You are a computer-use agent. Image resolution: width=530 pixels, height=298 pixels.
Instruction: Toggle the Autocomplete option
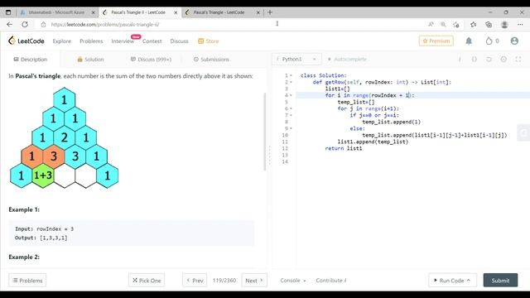(x=347, y=59)
